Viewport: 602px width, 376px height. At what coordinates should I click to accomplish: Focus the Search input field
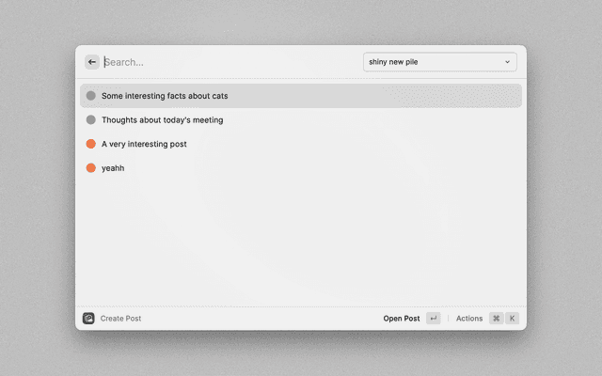(x=226, y=62)
